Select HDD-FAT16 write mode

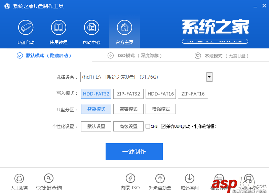161,94
